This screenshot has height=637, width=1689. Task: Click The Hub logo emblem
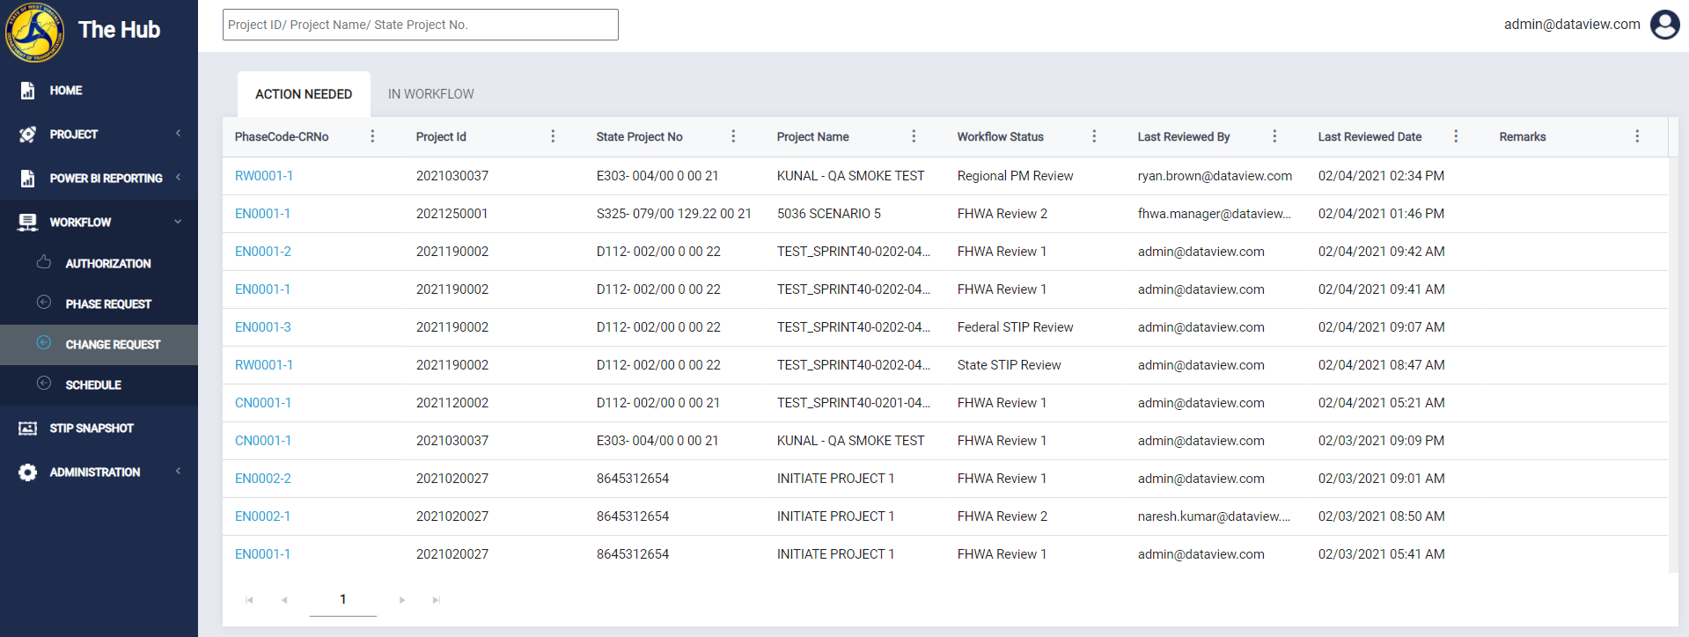coord(34,32)
